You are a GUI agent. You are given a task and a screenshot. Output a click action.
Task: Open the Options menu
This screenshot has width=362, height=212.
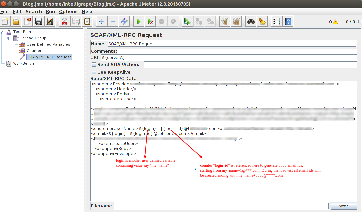[x=68, y=12]
